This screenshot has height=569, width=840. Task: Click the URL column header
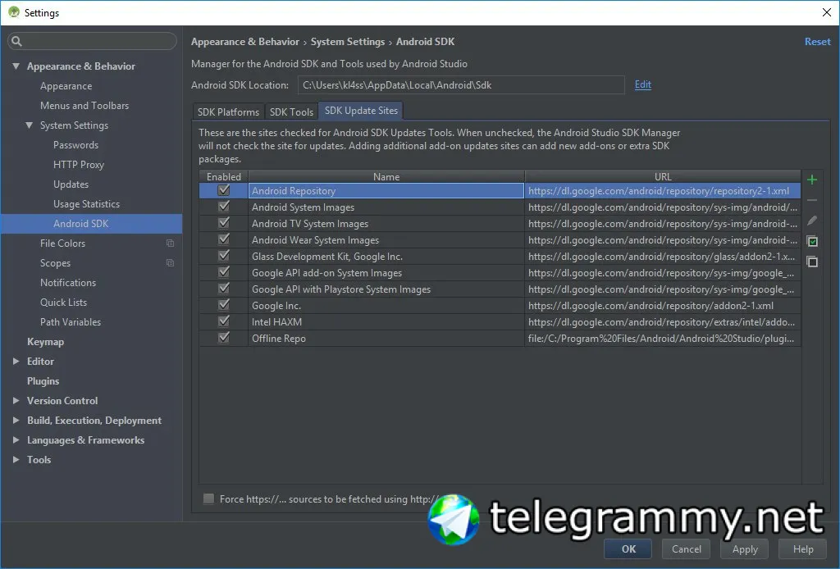pos(663,176)
